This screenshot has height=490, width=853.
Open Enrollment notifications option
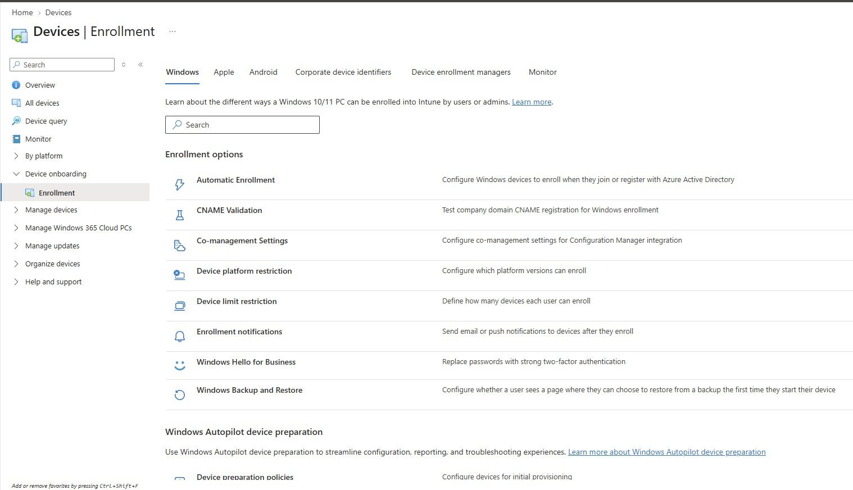coord(239,332)
